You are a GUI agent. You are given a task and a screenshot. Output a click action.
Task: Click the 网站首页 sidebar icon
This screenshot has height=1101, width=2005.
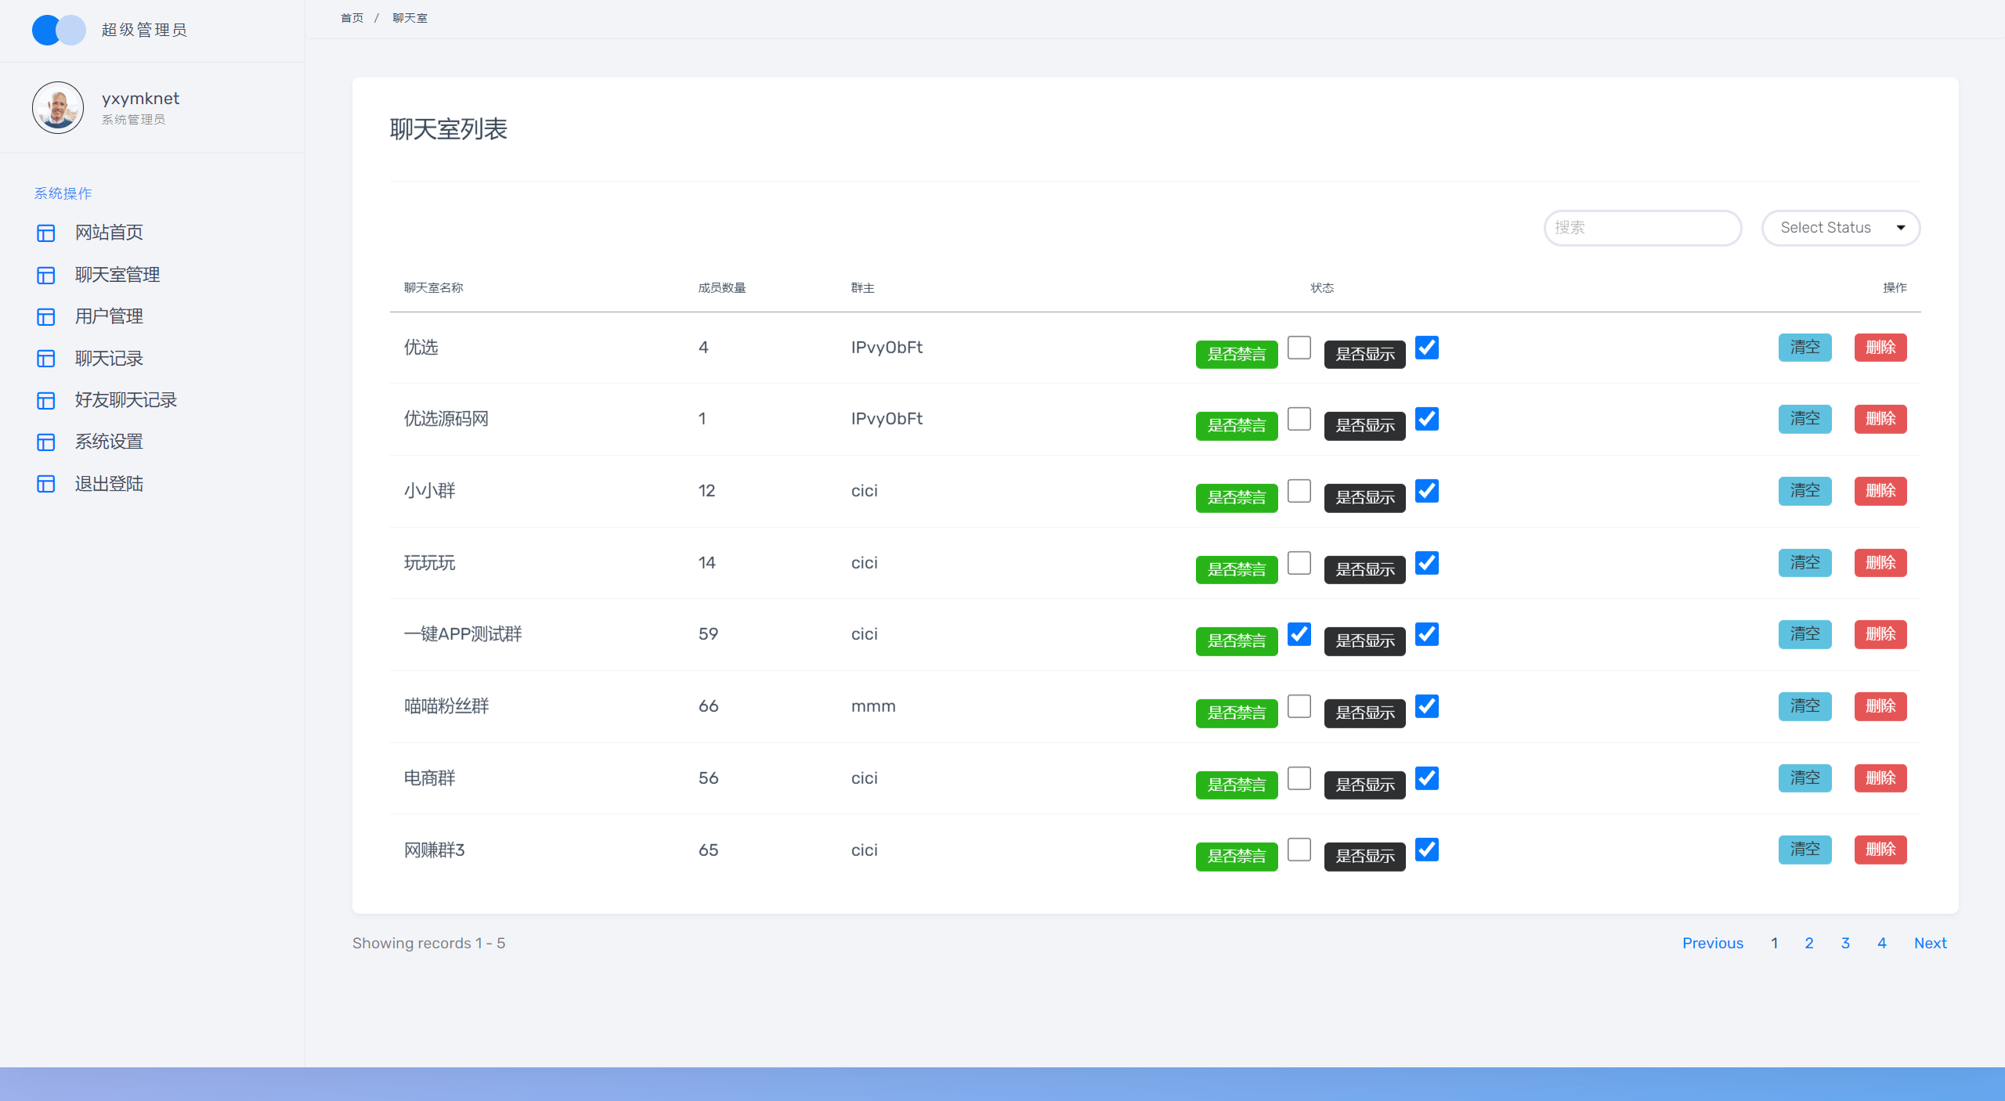[46, 233]
